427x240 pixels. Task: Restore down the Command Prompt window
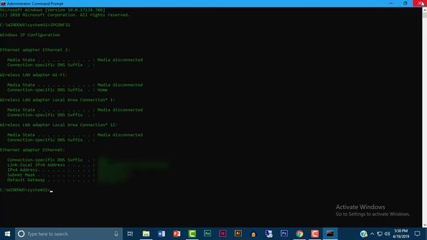click(405, 3)
